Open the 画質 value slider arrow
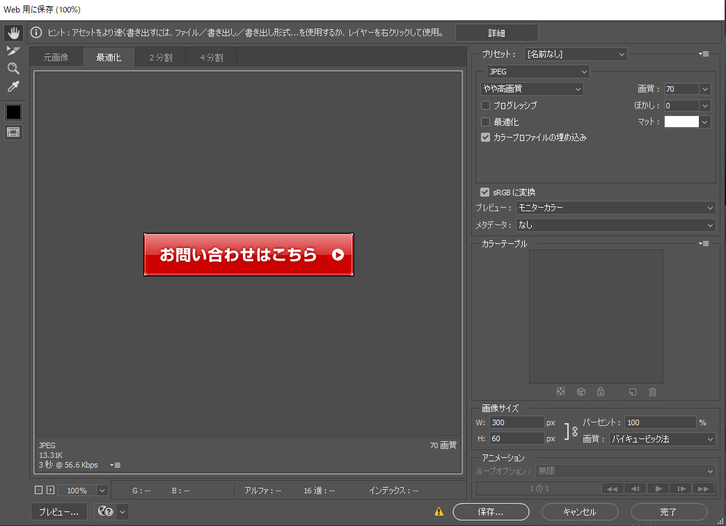The height and width of the screenshot is (526, 726). coord(704,89)
